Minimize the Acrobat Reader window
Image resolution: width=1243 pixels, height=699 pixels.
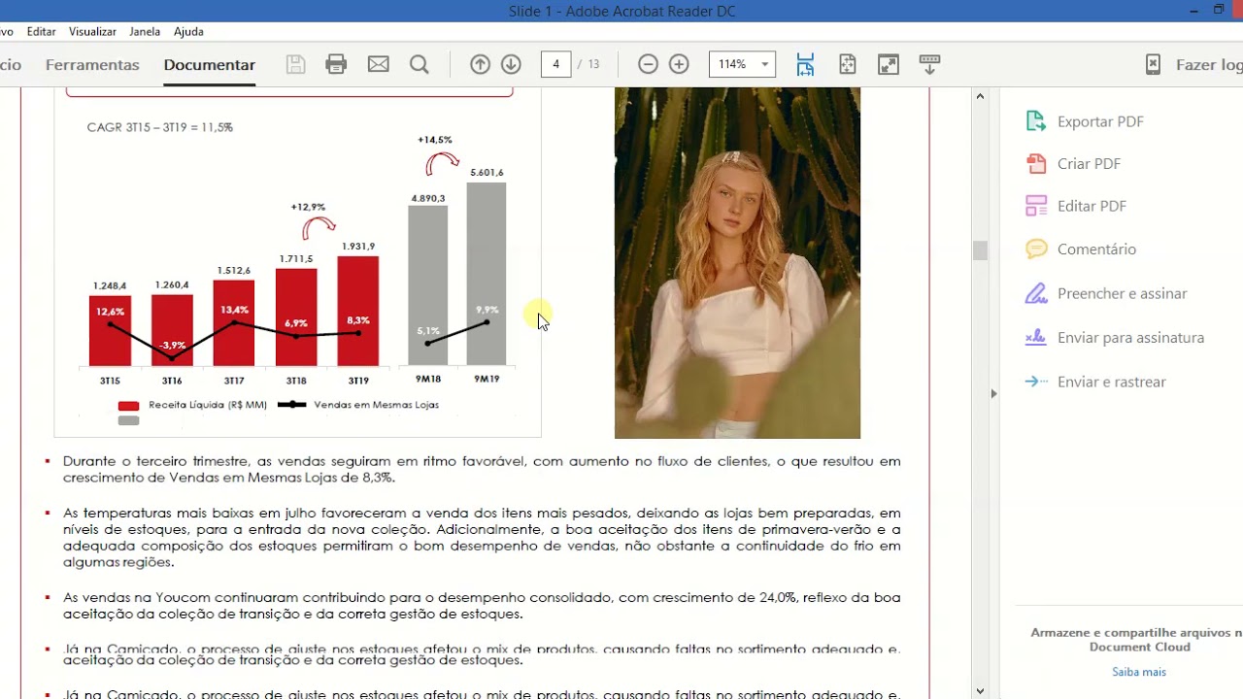(x=1193, y=11)
